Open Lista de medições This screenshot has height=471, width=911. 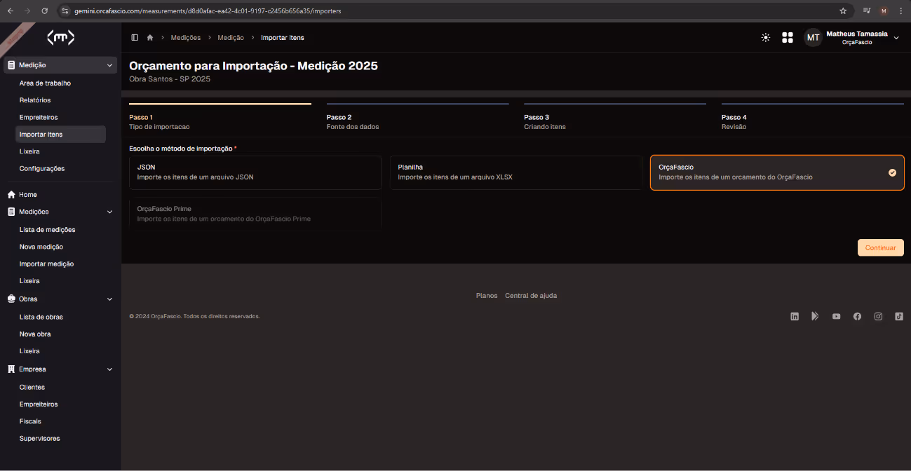[47, 230]
